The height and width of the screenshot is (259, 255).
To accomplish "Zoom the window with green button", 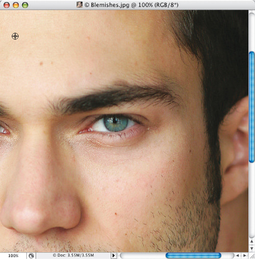I will (25, 5).
